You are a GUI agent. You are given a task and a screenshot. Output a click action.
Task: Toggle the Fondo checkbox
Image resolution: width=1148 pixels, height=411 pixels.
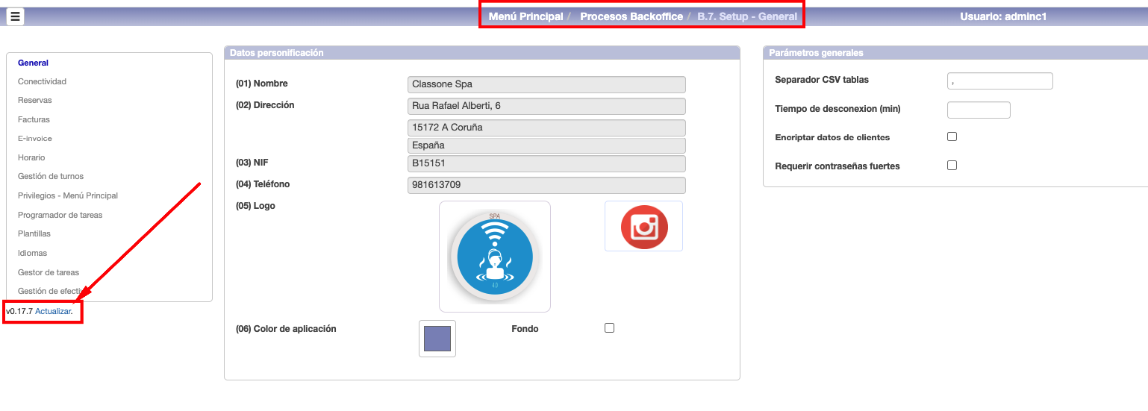(x=609, y=328)
